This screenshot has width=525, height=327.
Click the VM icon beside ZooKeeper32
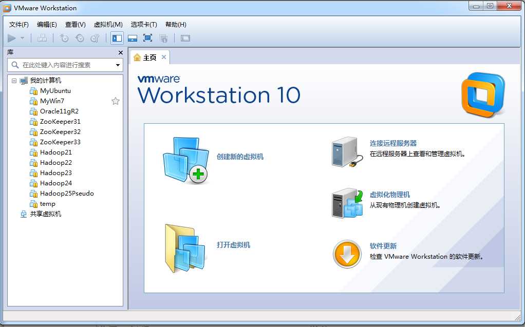[x=33, y=132]
